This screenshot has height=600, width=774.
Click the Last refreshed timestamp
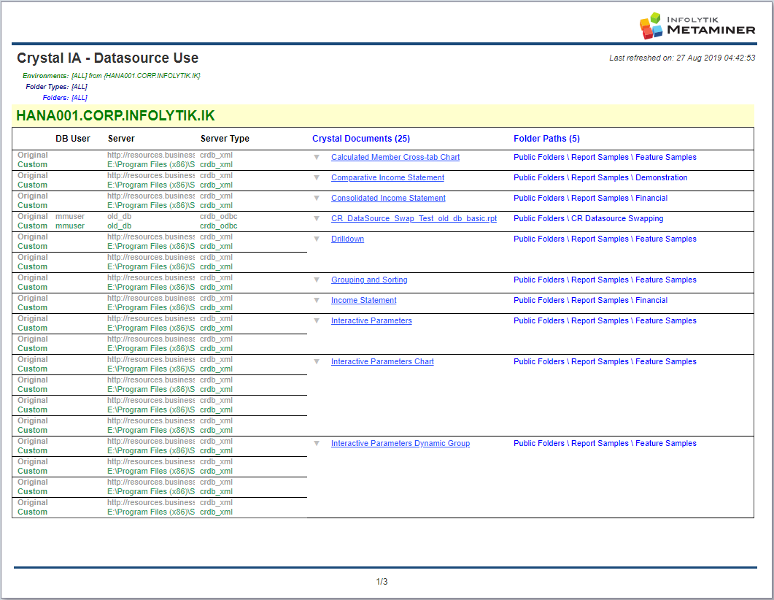(x=681, y=58)
